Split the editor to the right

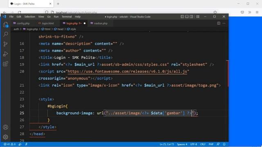tap(219, 23)
